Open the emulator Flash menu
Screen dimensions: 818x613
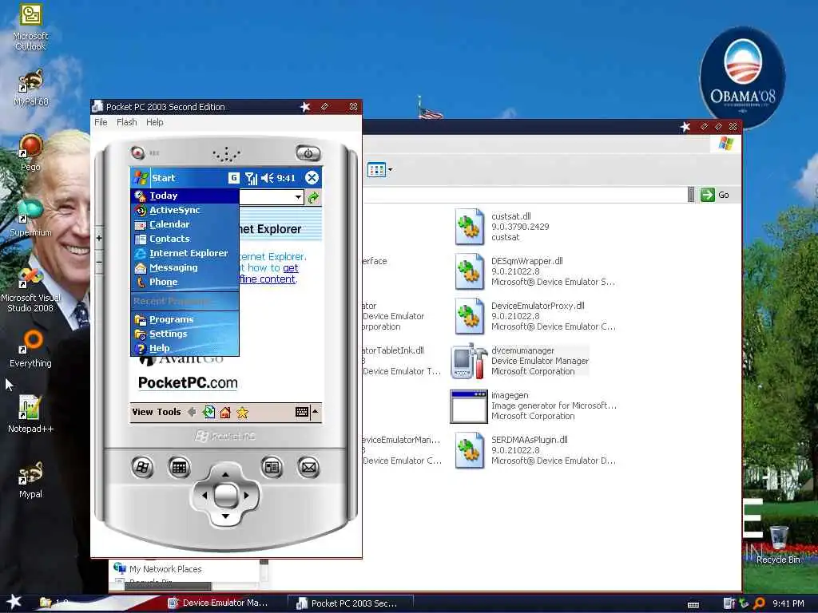pyautogui.click(x=127, y=122)
